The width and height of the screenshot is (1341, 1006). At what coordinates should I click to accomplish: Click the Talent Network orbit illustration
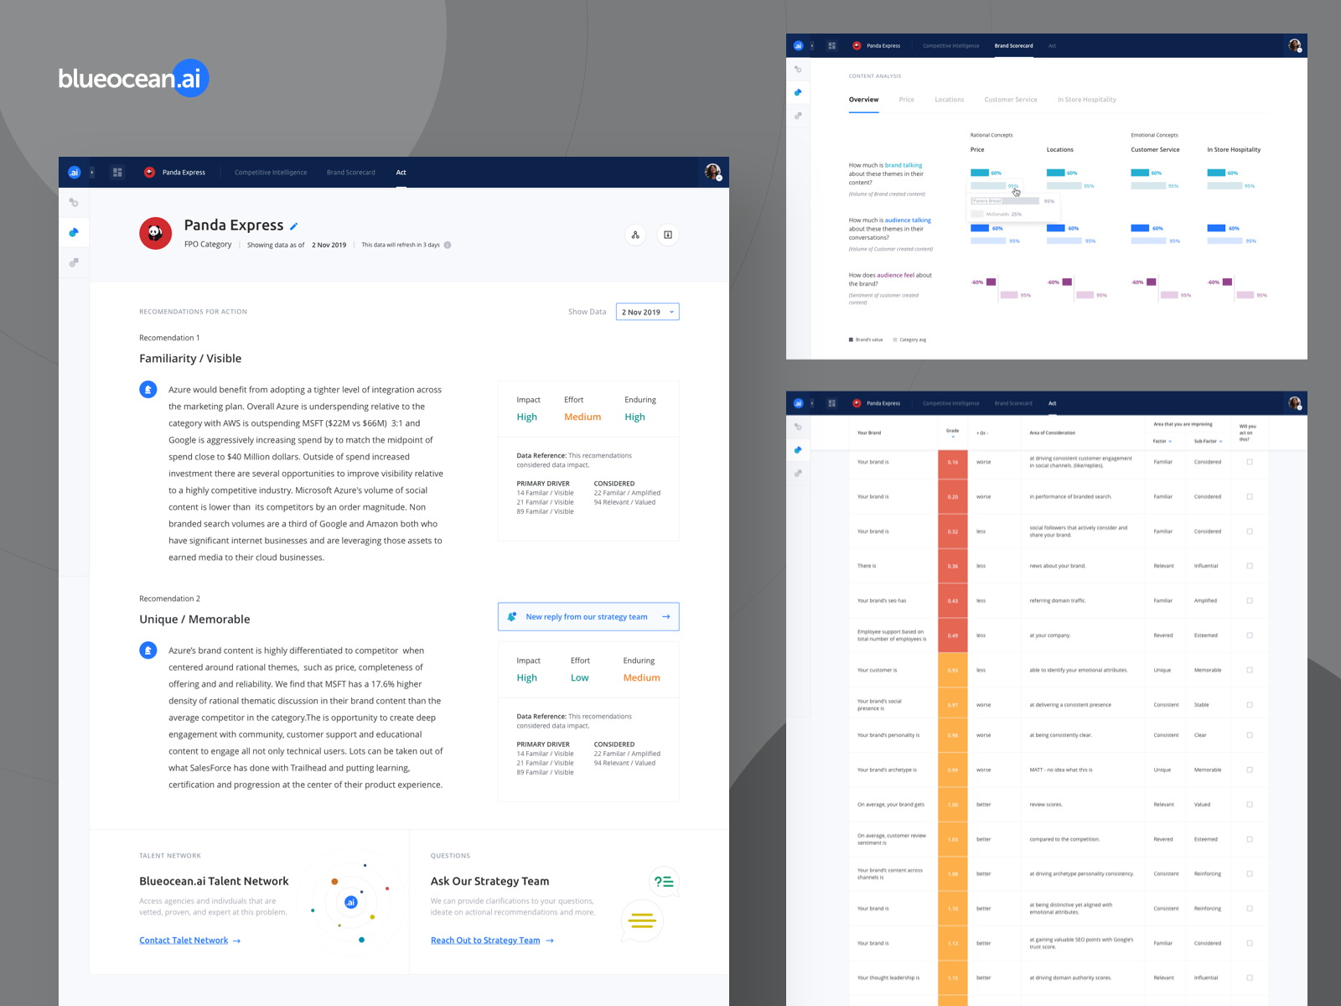coord(351,902)
